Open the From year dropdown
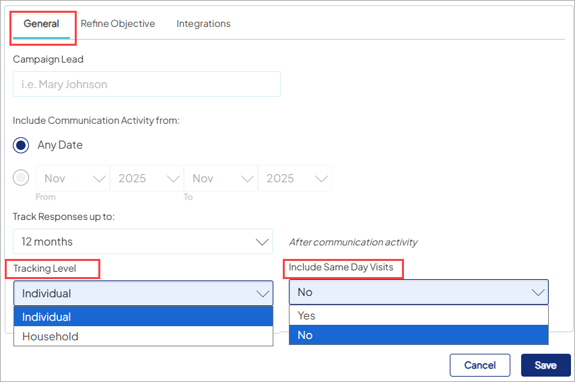Image resolution: width=575 pixels, height=382 pixels. pyautogui.click(x=147, y=178)
